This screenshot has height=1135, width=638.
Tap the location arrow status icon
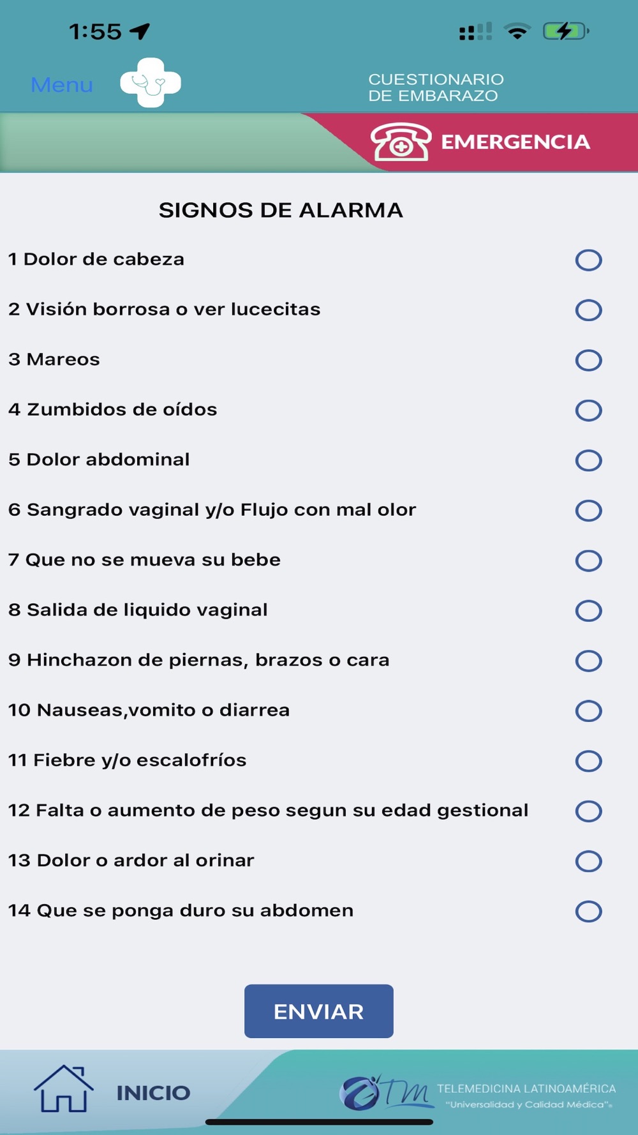tap(140, 31)
